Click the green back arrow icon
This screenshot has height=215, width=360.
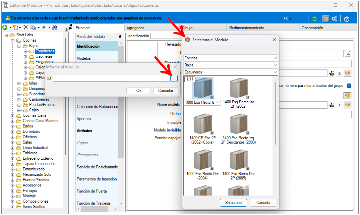tap(5, 28)
